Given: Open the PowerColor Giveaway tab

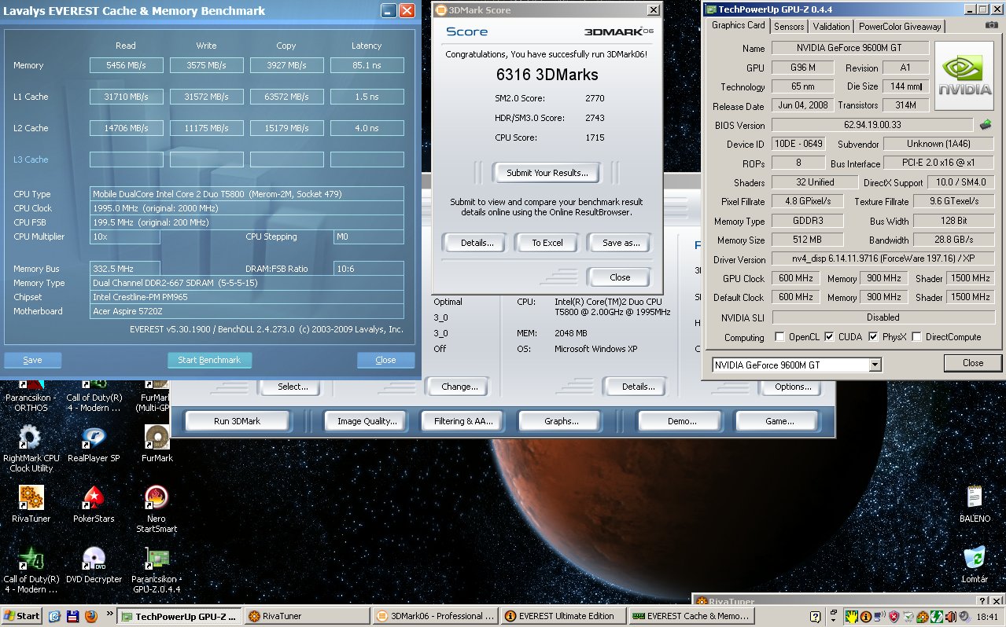Looking at the screenshot, I should pos(900,26).
